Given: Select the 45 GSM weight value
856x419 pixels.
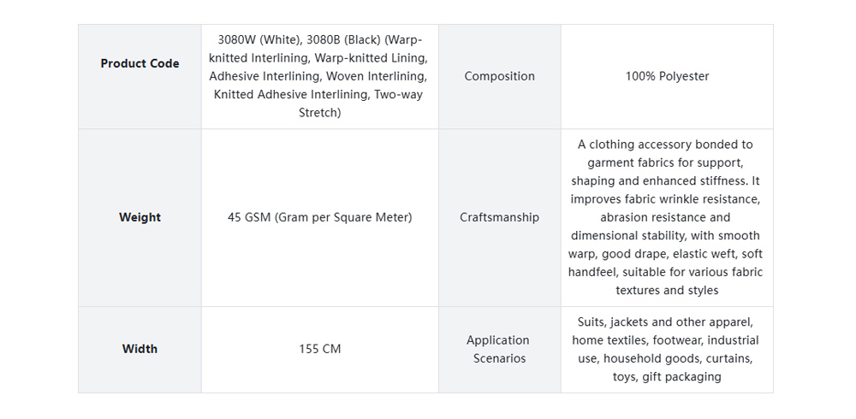Looking at the screenshot, I should [x=319, y=217].
